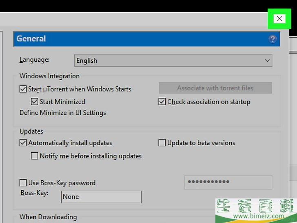This screenshot has height=223, width=297.
Task: Click the Language label
Action: coord(34,60)
